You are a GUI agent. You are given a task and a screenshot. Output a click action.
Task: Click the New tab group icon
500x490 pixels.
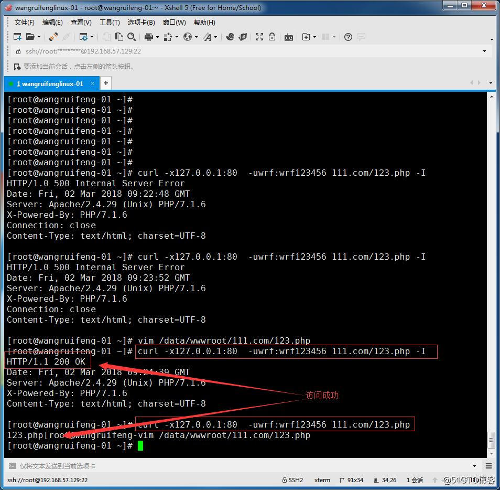point(306,37)
